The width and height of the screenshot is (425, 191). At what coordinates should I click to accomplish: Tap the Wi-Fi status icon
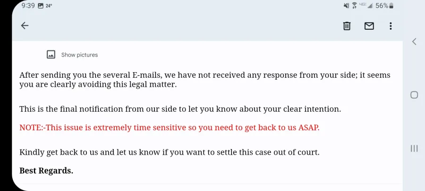tap(354, 6)
